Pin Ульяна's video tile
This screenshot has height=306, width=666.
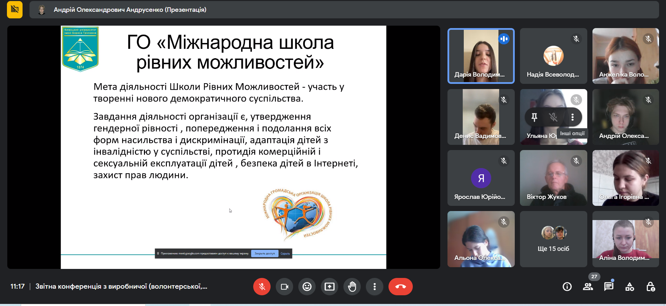(534, 117)
